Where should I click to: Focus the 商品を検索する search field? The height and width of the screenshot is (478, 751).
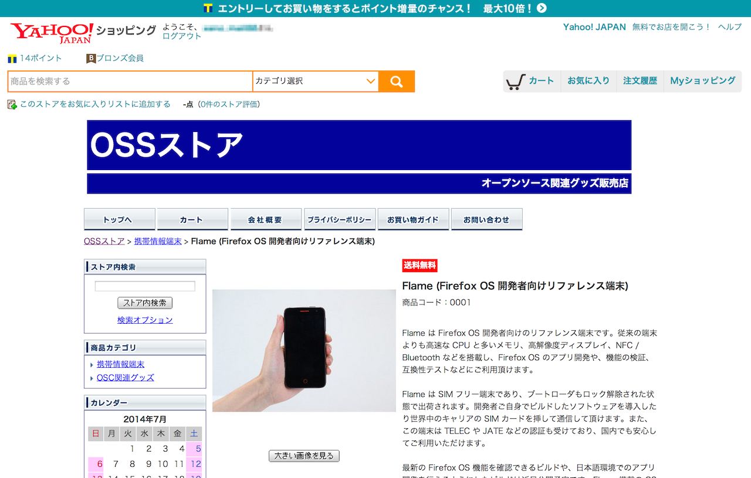tap(130, 82)
